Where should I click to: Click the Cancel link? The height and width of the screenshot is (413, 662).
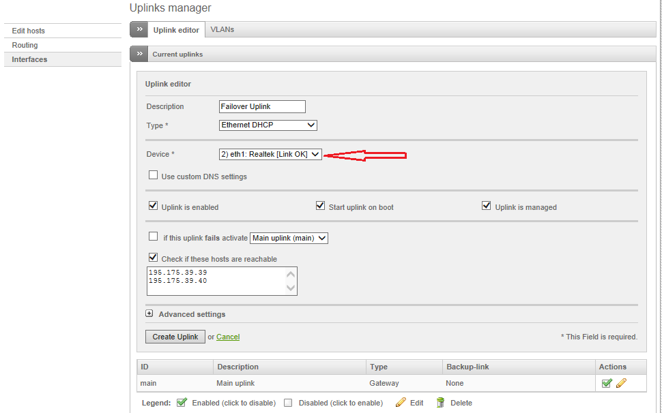tap(228, 337)
